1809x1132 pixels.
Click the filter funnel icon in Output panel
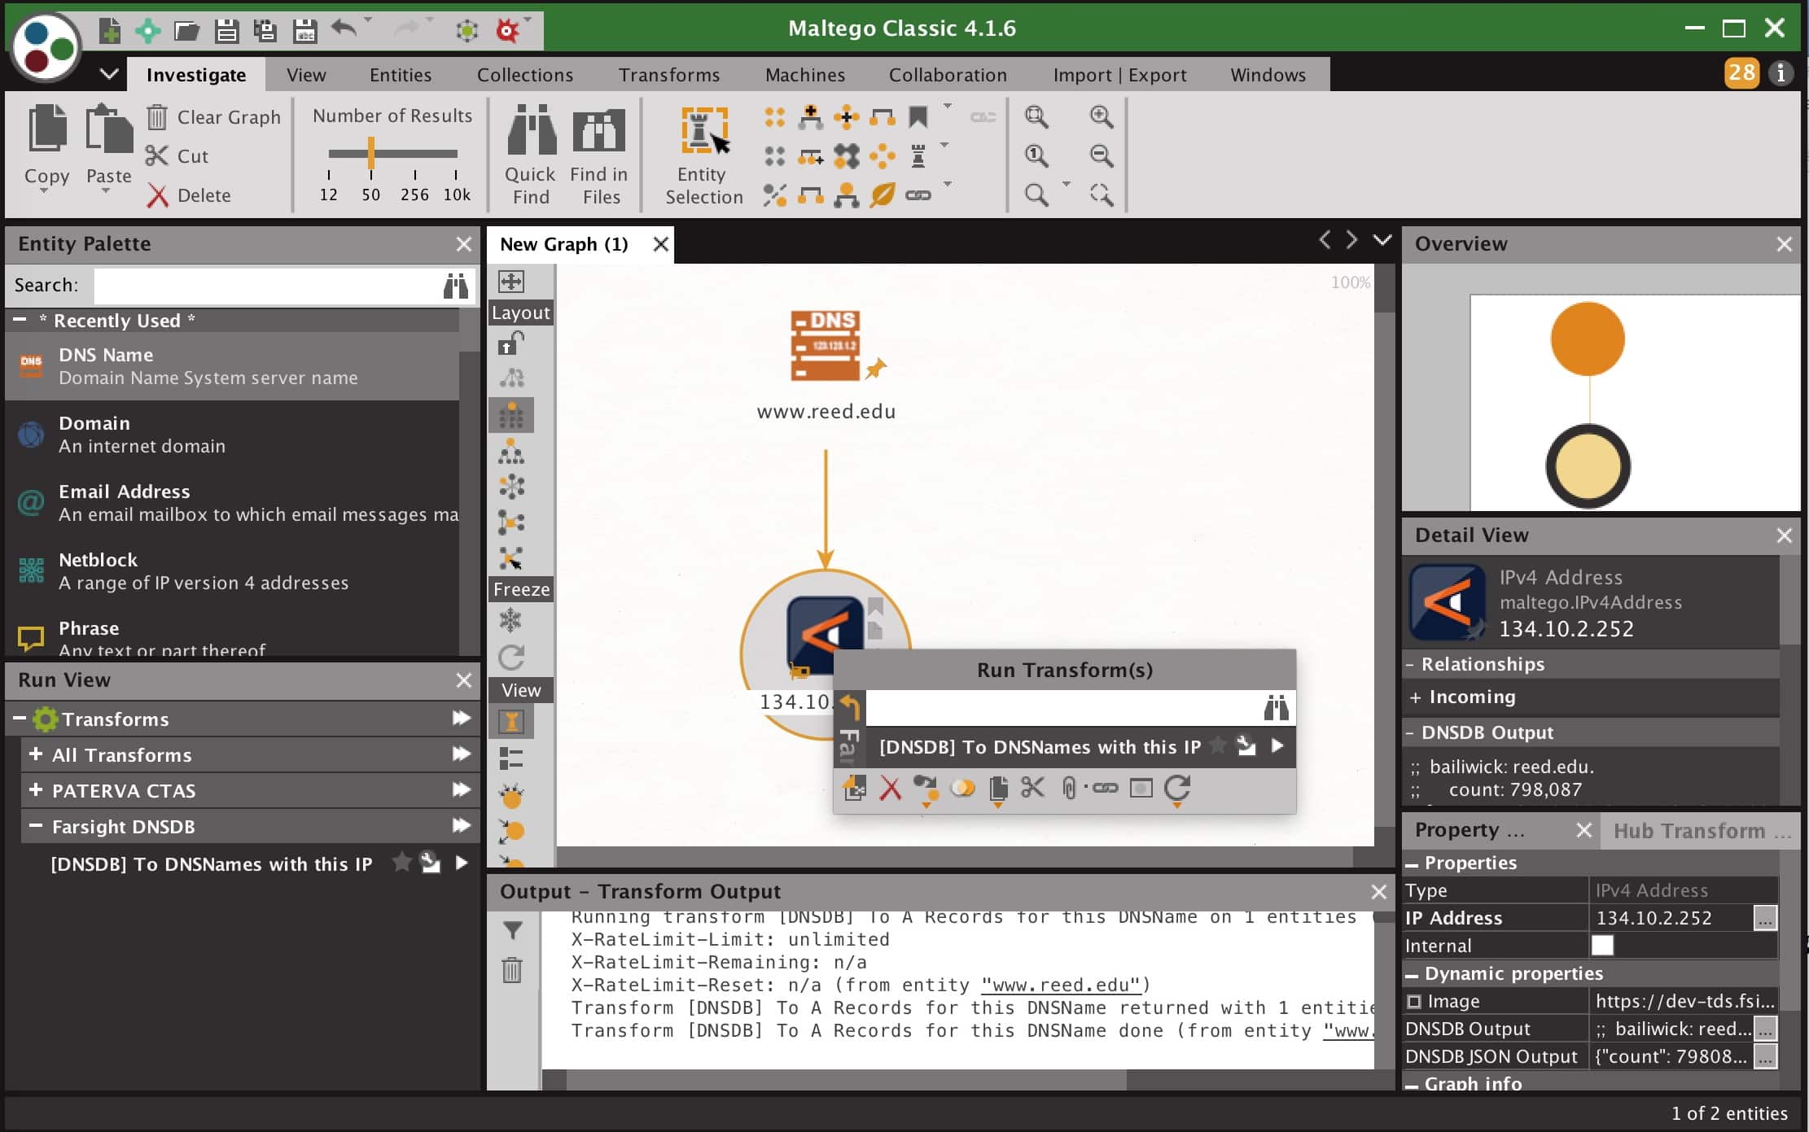[x=512, y=930]
